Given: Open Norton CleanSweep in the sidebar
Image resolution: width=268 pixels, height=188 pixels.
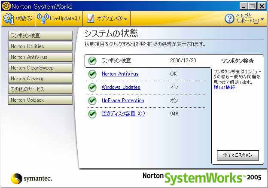Looking at the screenshot, I should pyautogui.click(x=40, y=68).
